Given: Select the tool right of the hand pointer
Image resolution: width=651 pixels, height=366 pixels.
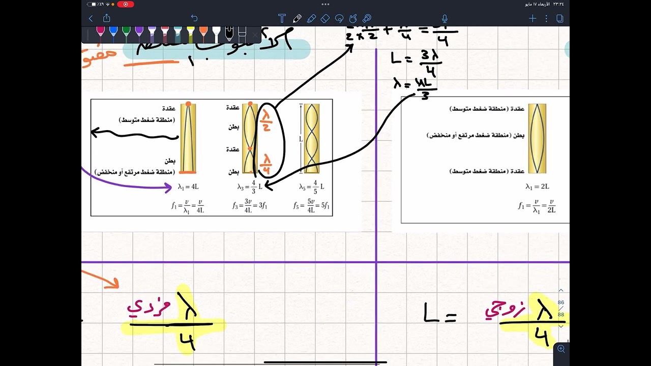Looking at the screenshot, I should pyautogui.click(x=367, y=19).
